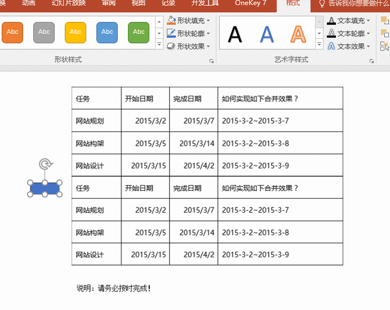Open the Text Effects dropdown arrow

pos(369,46)
